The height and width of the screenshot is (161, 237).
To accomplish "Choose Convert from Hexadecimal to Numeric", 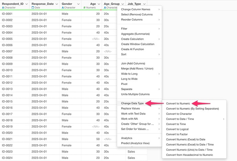I will pos(189,155).
